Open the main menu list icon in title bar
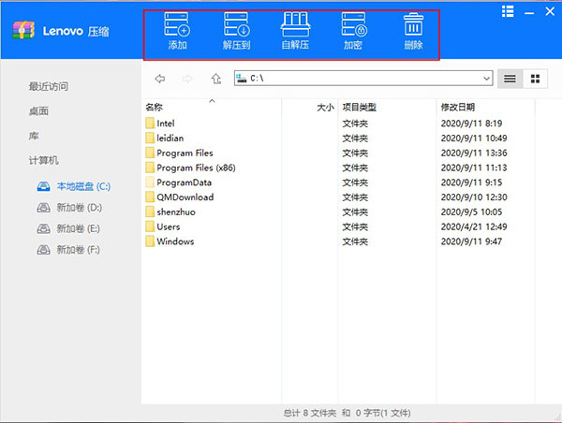The height and width of the screenshot is (423, 562). point(508,11)
